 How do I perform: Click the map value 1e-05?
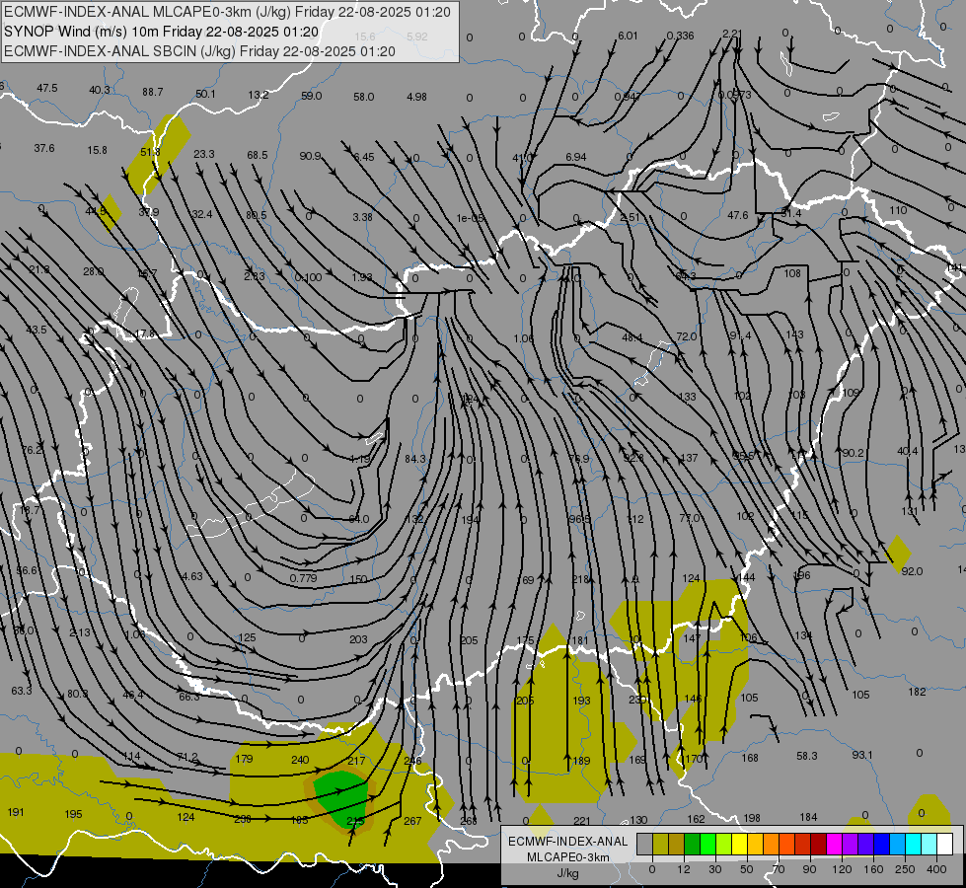click(470, 218)
